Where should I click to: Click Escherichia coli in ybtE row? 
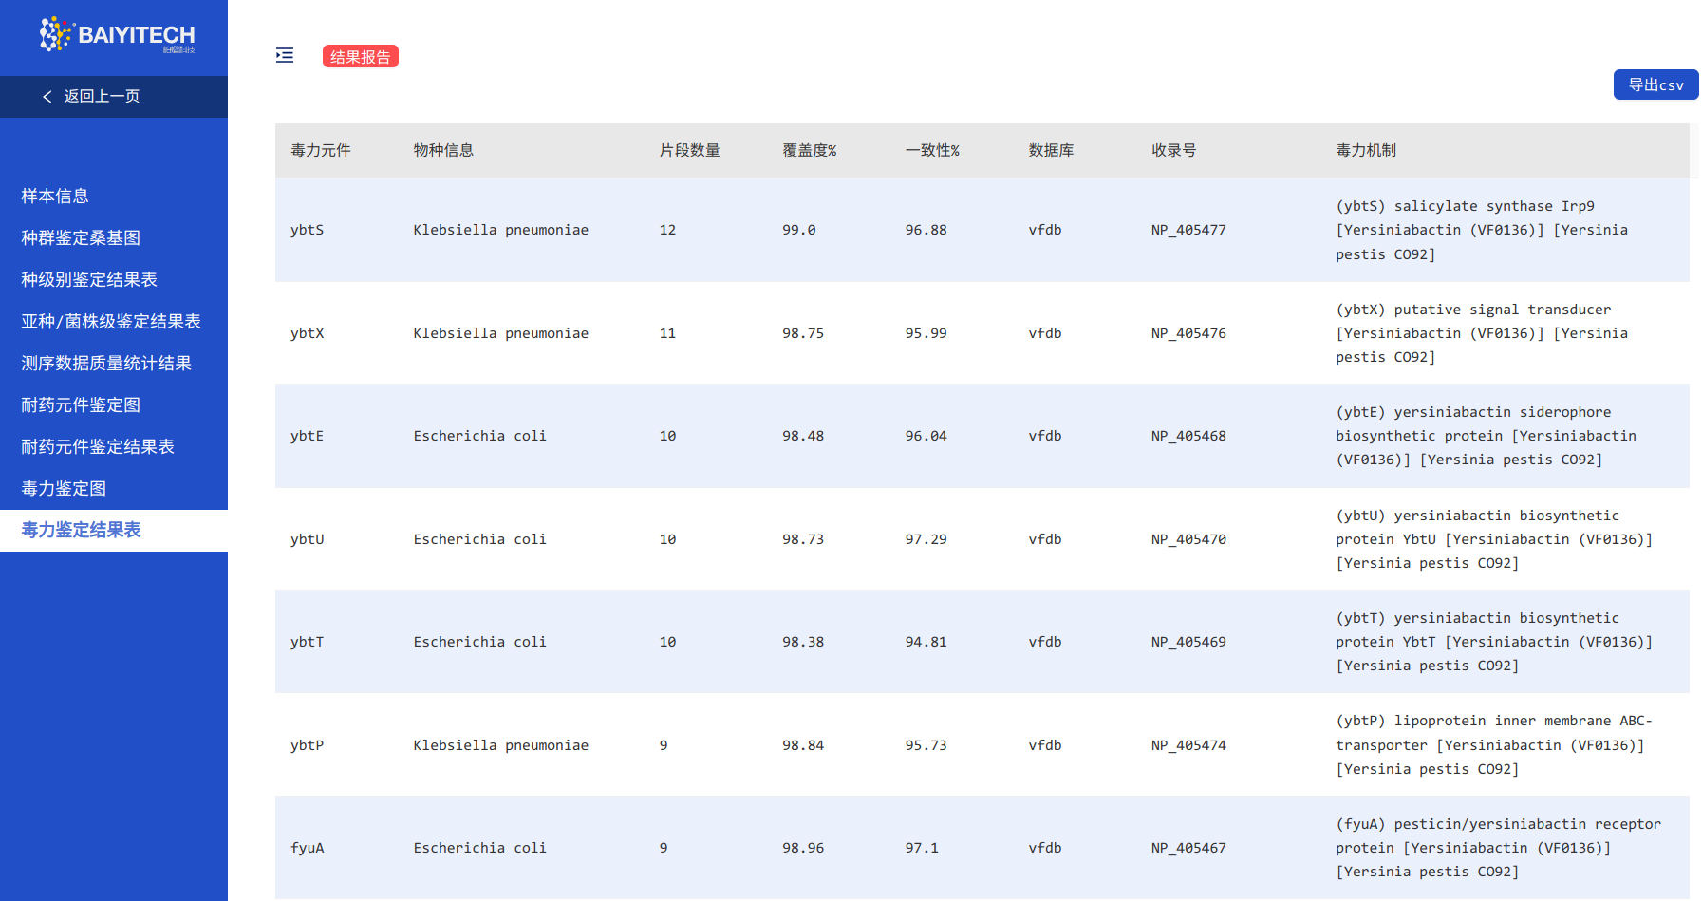point(480,436)
